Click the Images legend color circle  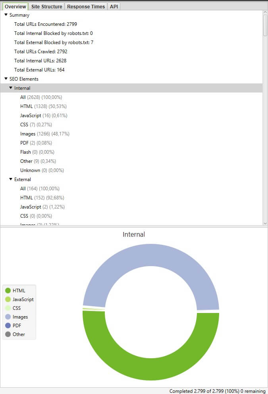pyautogui.click(x=8, y=317)
